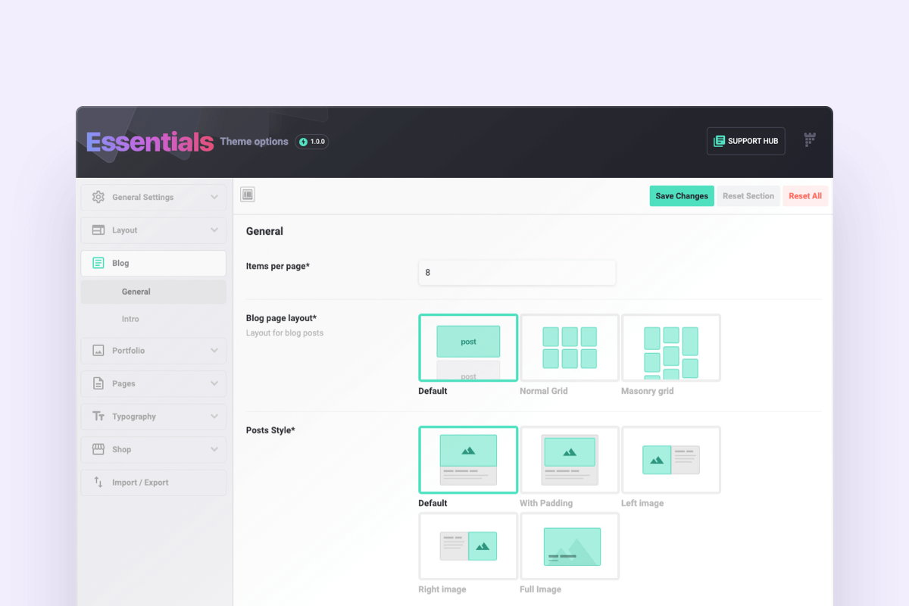The height and width of the screenshot is (606, 909).
Task: Expand the General Settings section
Action: point(216,197)
